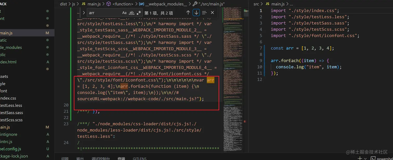Click import "./style/testSass.sass" line

(310, 23)
